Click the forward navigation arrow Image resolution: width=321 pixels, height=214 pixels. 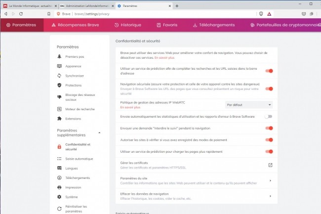(x=13, y=14)
